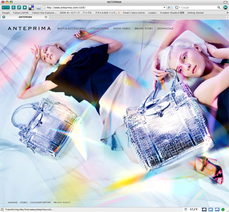Click the Go arrow next to the address bar

pos(169,8)
